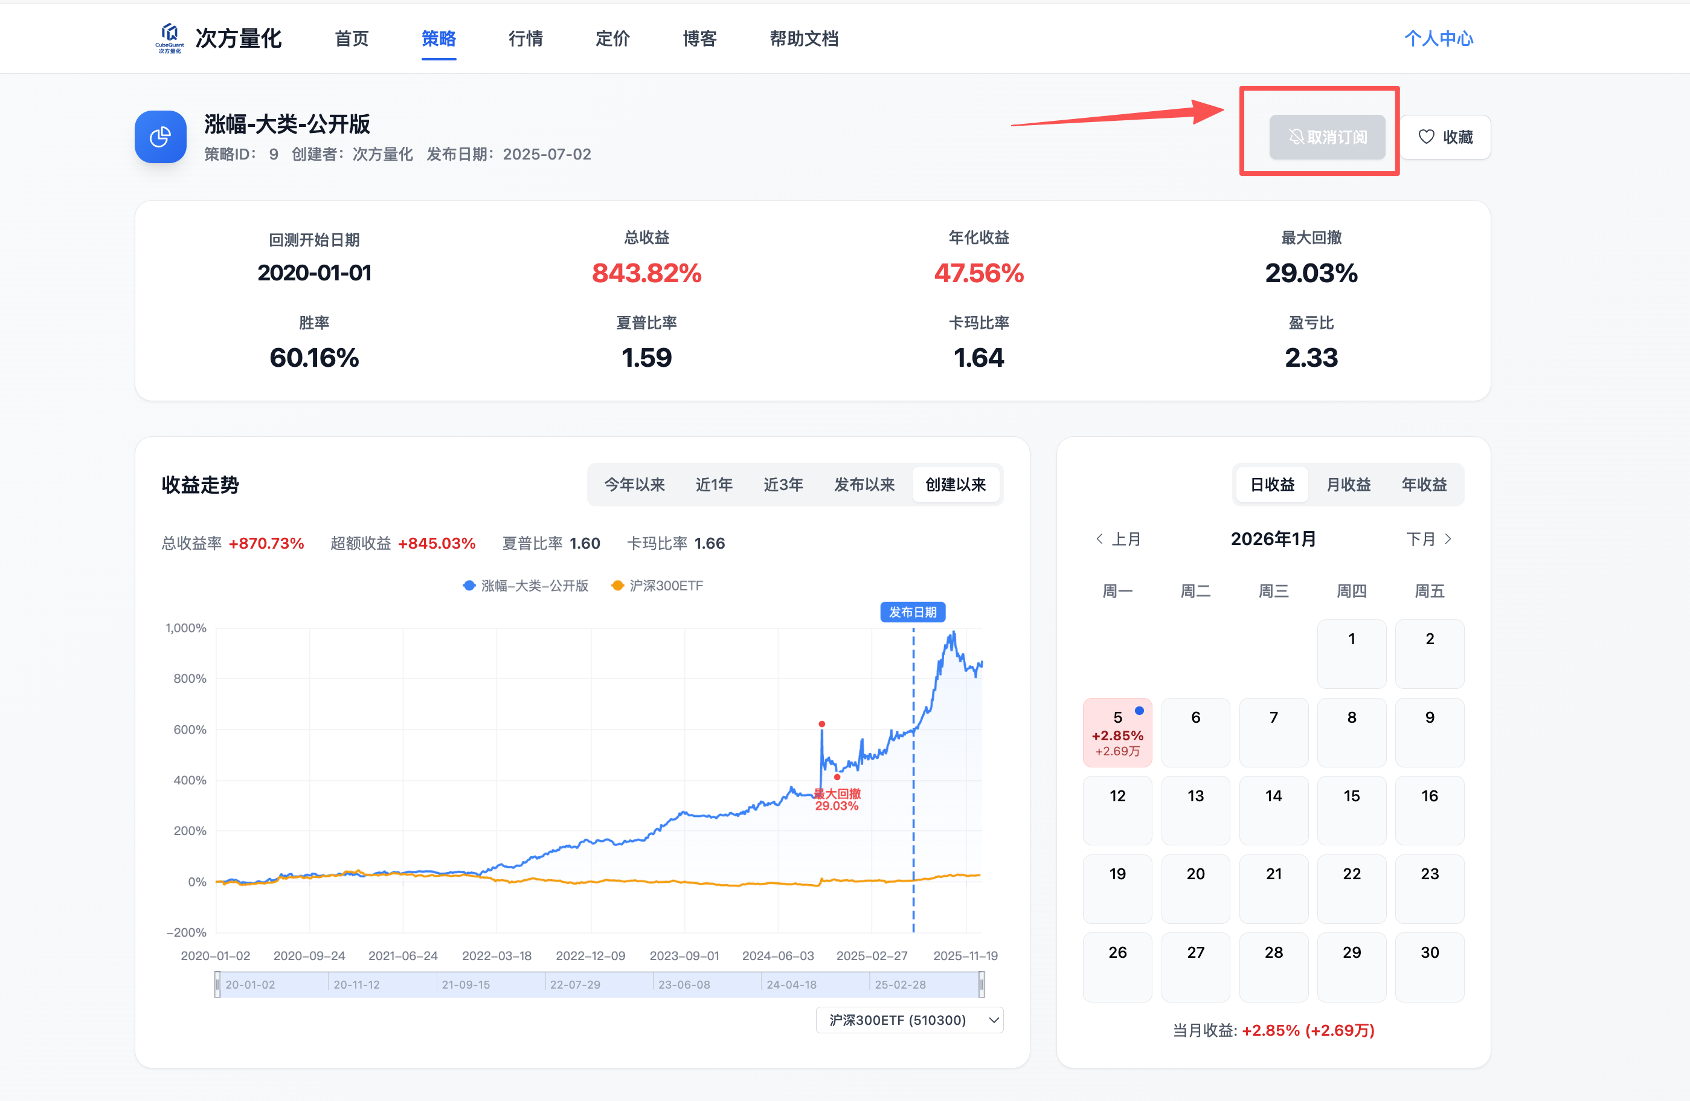Go to previous month with left chevron
The height and width of the screenshot is (1101, 1690).
pos(1099,539)
